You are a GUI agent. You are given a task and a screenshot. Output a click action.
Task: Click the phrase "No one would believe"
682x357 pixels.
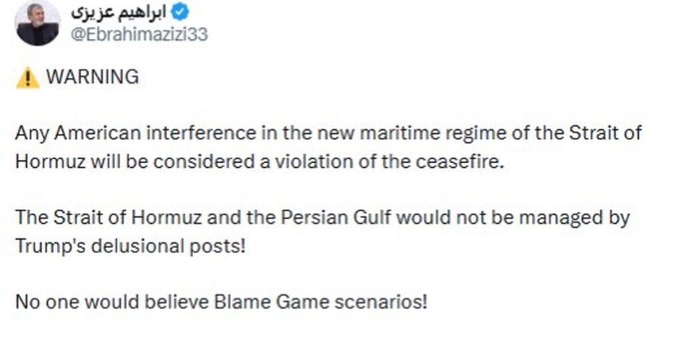tap(112, 301)
